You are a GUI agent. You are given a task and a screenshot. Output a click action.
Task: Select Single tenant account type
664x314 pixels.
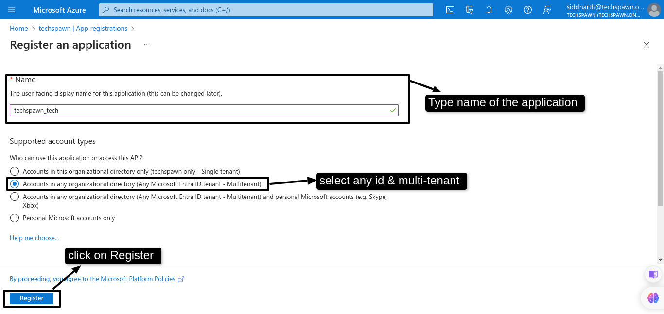point(15,171)
